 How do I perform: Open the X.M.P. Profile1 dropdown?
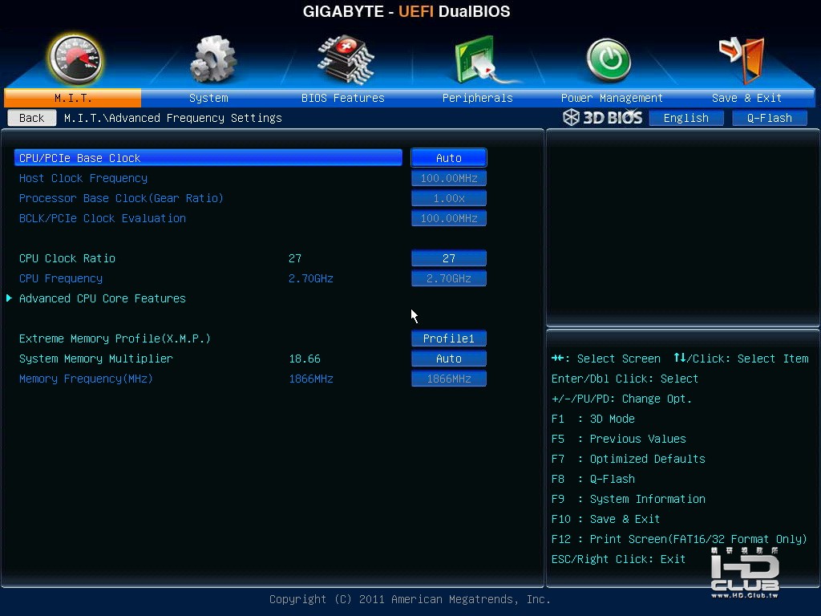pos(449,338)
